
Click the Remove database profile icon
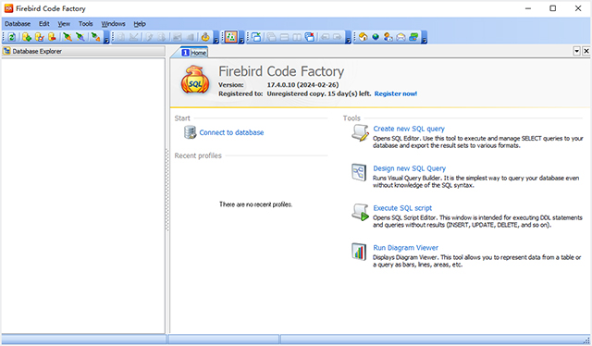(52, 37)
